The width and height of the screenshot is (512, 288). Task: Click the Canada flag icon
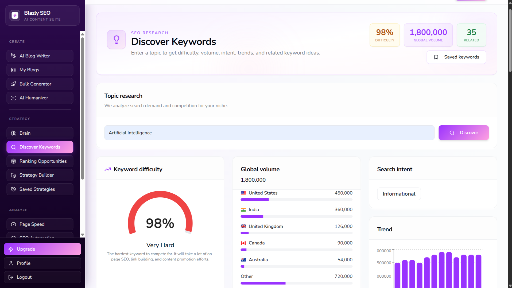pos(243,243)
